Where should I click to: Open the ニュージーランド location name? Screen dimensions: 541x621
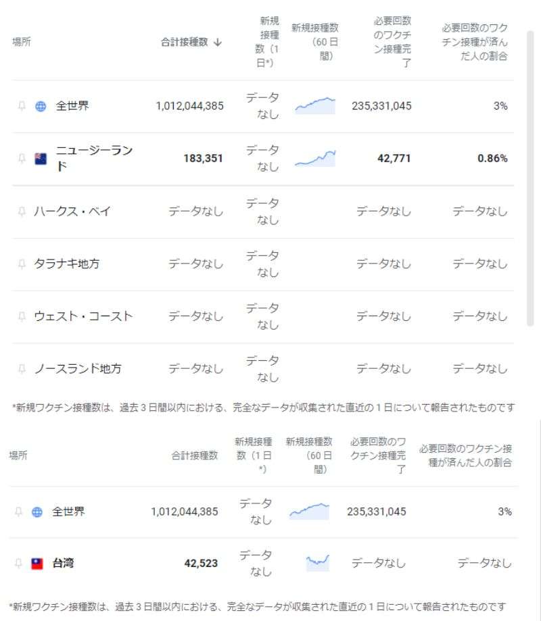(x=94, y=158)
